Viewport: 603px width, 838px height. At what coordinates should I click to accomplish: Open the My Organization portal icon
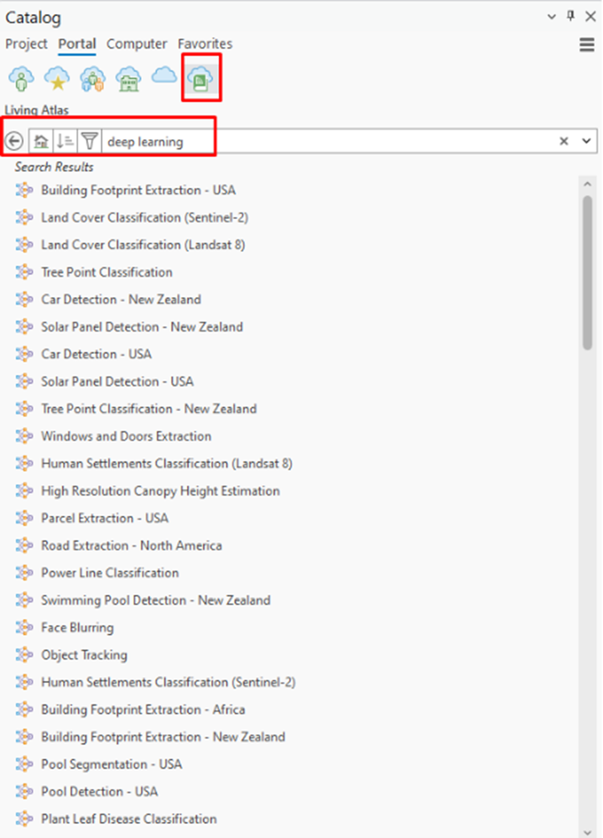[128, 79]
